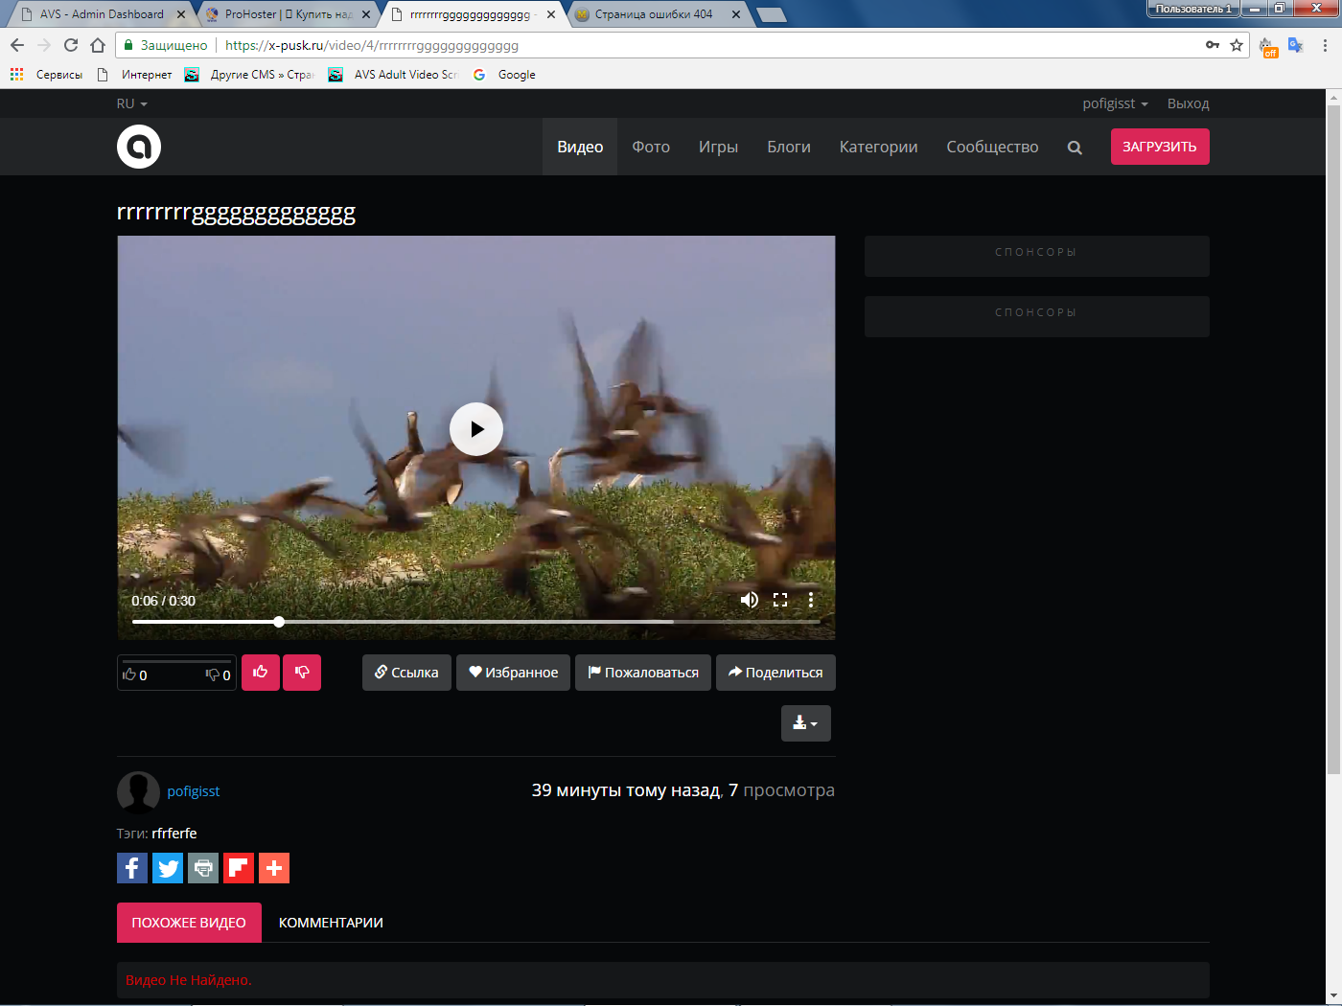The height and width of the screenshot is (1006, 1342).
Task: Open the search magnifier icon
Action: [1075, 148]
